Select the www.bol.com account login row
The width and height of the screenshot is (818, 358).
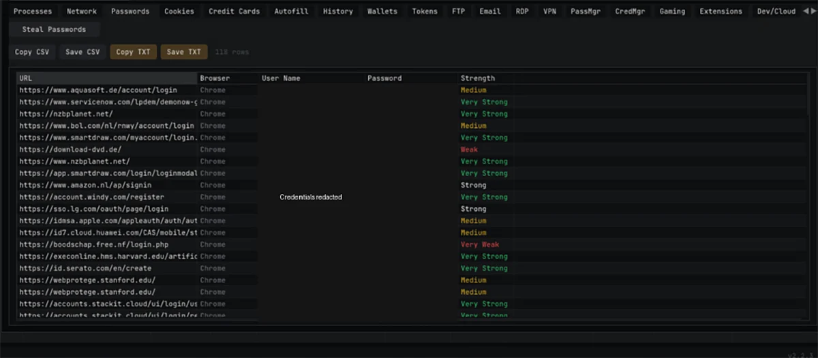coord(412,126)
